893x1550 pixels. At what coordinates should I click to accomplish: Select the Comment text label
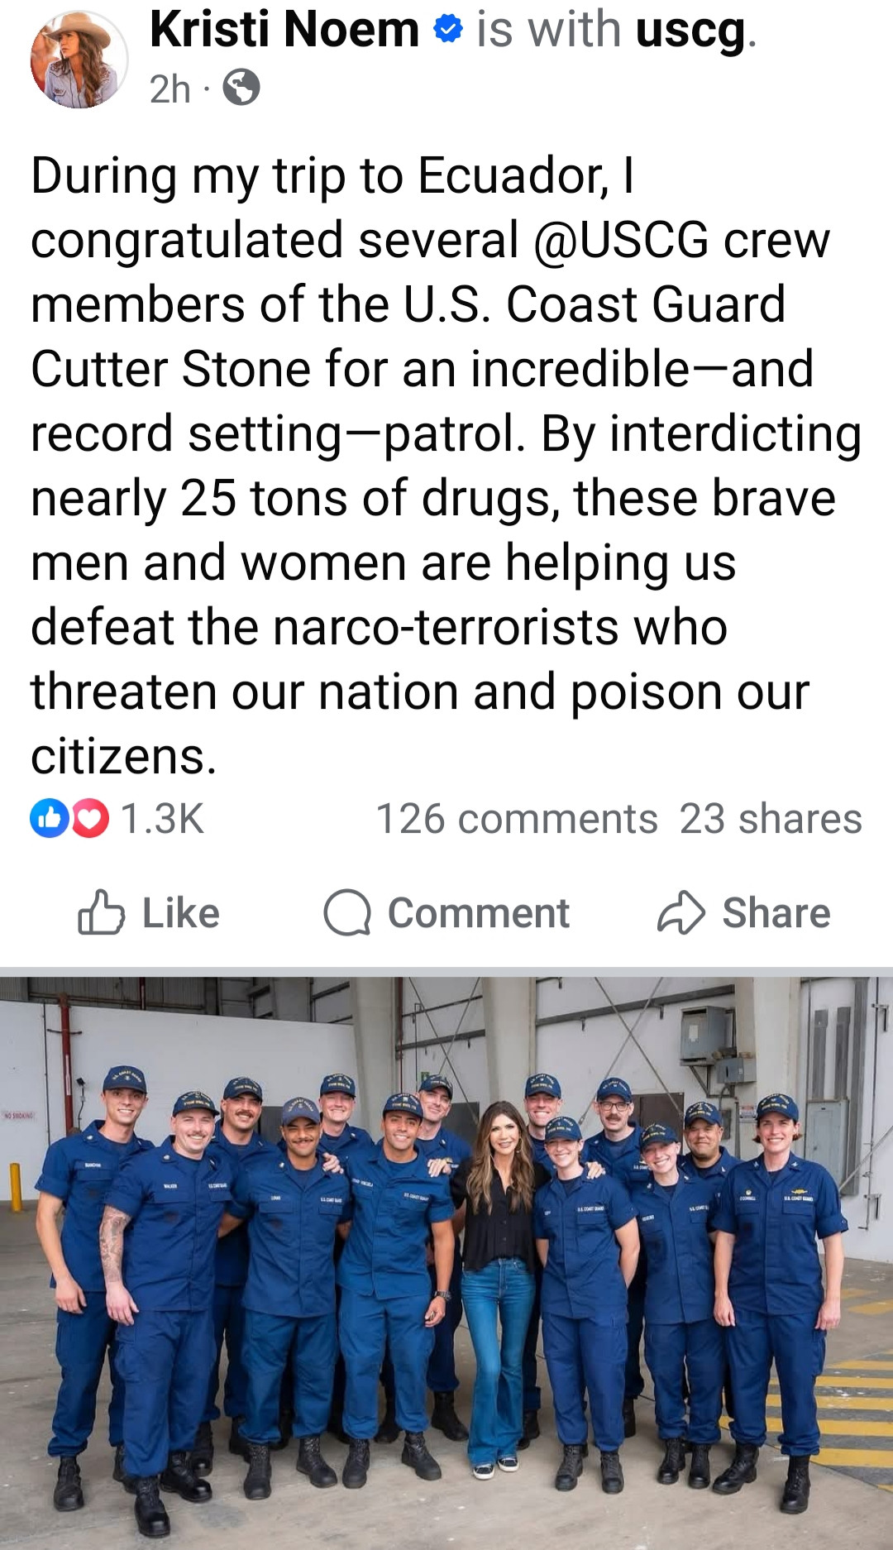[x=479, y=913]
